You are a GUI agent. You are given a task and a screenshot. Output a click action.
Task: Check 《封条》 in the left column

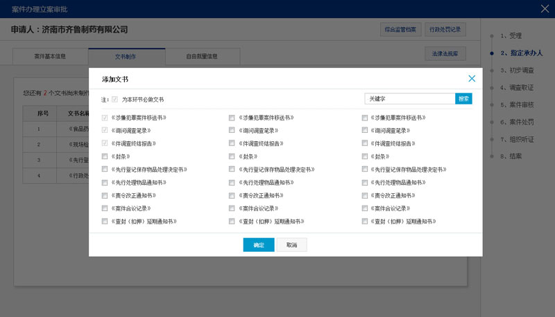(x=105, y=156)
